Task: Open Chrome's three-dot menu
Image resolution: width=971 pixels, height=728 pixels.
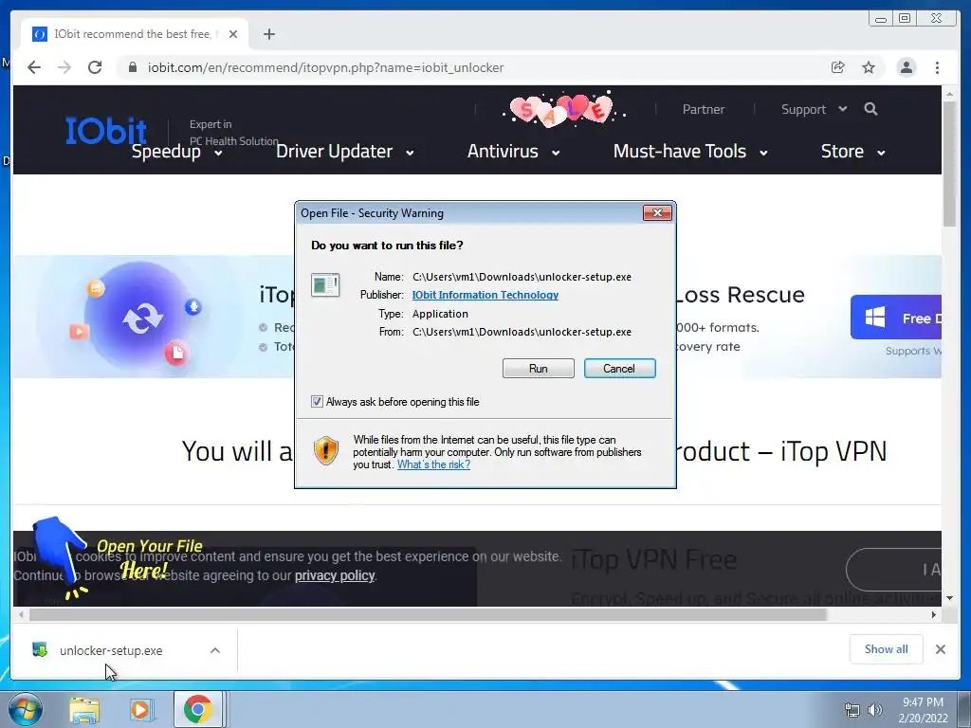Action: point(937,67)
